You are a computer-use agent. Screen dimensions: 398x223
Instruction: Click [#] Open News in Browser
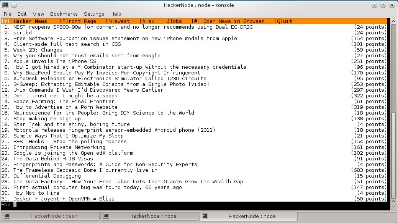tap(228, 21)
